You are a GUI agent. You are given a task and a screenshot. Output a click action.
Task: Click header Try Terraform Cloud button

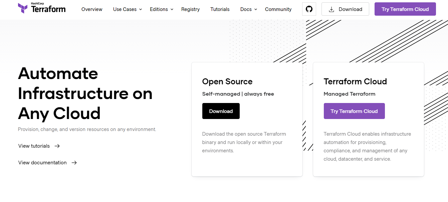click(x=405, y=9)
